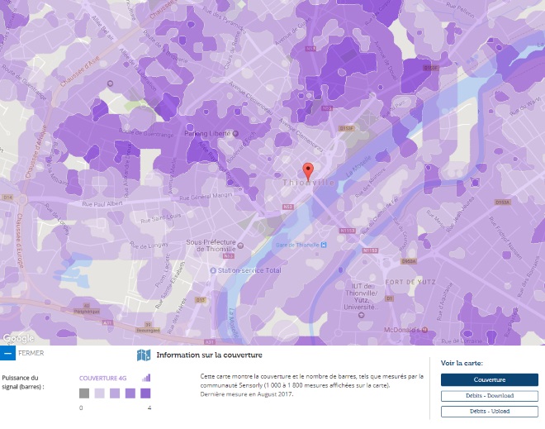Click the Google logo on the map
Image resolution: width=545 pixels, height=429 pixels.
point(18,338)
